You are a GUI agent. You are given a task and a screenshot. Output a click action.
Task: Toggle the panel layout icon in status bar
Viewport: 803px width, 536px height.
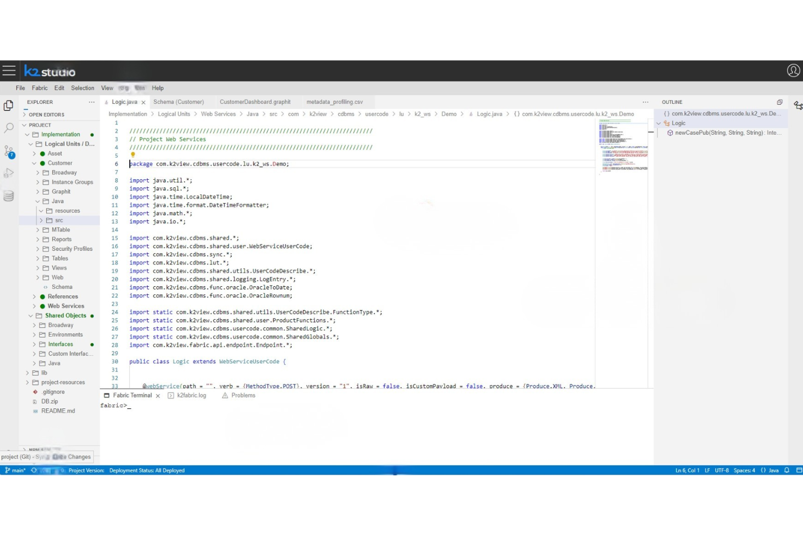tap(799, 470)
